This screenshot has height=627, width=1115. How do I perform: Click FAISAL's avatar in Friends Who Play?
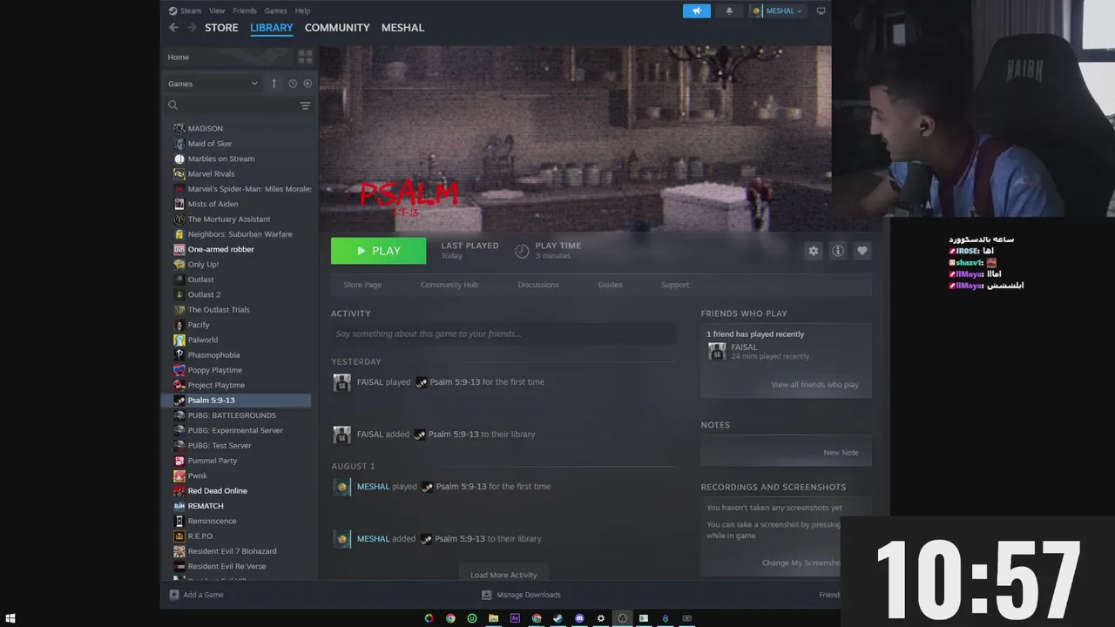(717, 351)
